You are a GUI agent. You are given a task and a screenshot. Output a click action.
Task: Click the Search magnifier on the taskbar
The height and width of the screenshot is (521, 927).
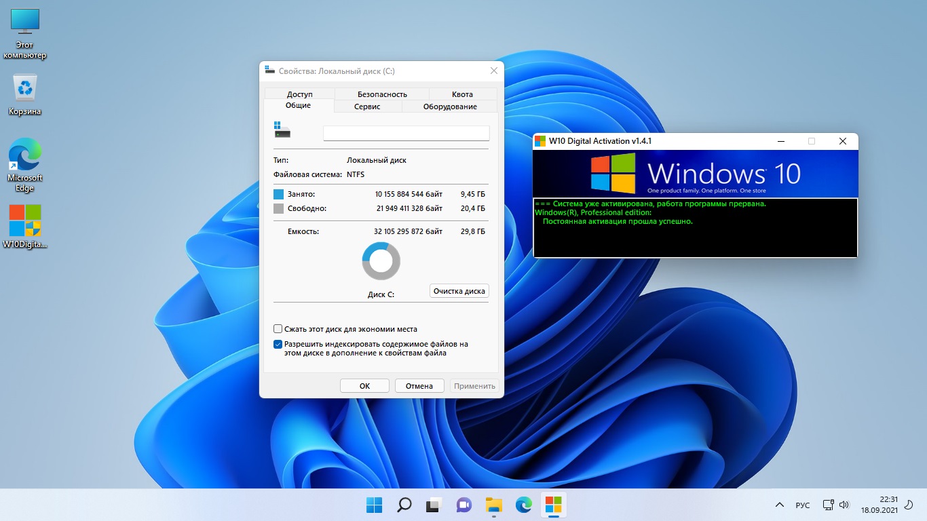(404, 505)
